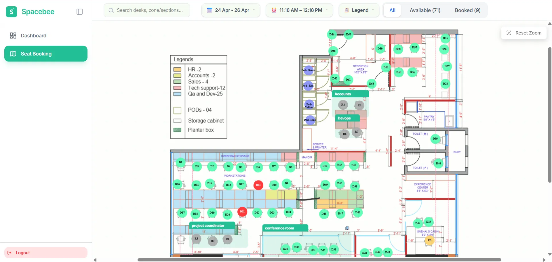The width and height of the screenshot is (552, 262).
Task: Click the horizontal scrollbar under the floor plan
Action: [x=319, y=260]
